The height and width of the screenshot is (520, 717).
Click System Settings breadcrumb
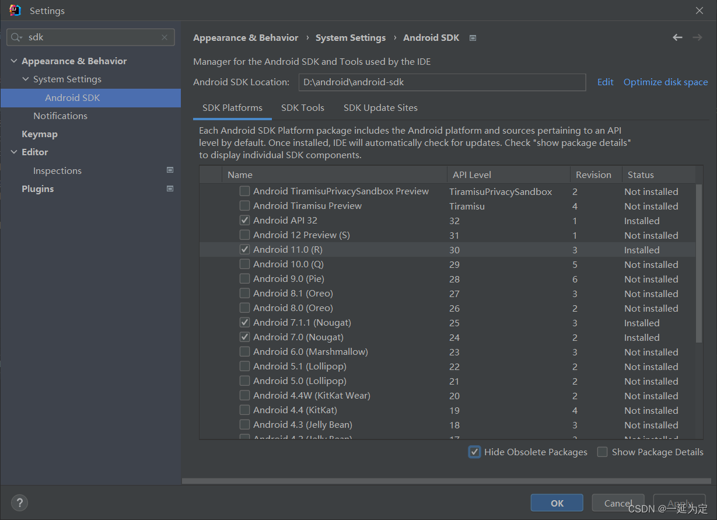[351, 37]
